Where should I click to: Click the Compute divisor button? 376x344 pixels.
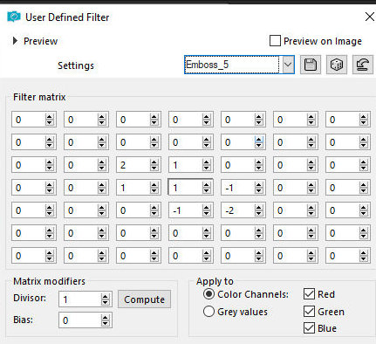point(144,299)
